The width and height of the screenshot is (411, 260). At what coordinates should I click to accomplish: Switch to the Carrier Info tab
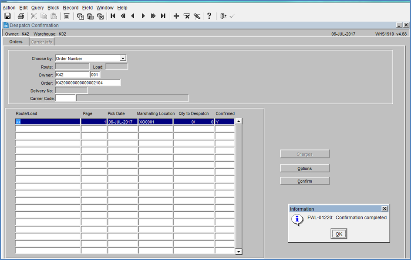(42, 42)
